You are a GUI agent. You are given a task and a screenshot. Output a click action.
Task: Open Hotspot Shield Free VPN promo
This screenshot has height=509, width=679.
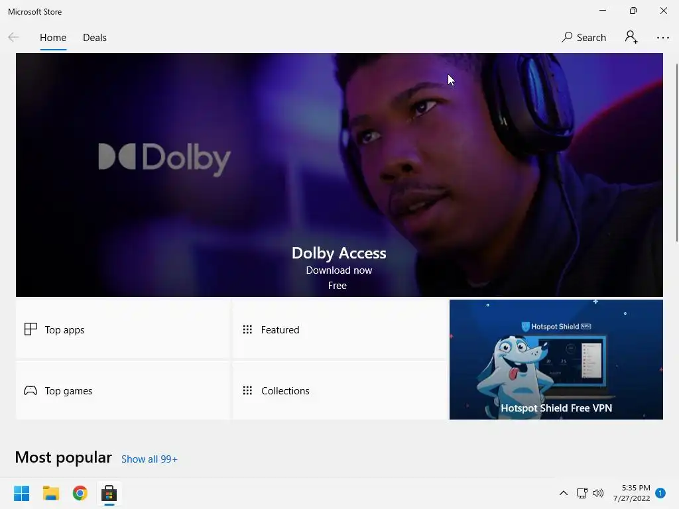[x=556, y=359]
